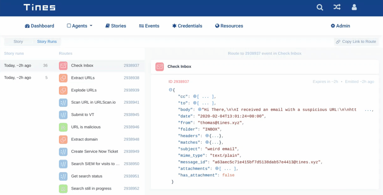Select the Explode URLs route
The image size is (383, 195).
pos(99,90)
